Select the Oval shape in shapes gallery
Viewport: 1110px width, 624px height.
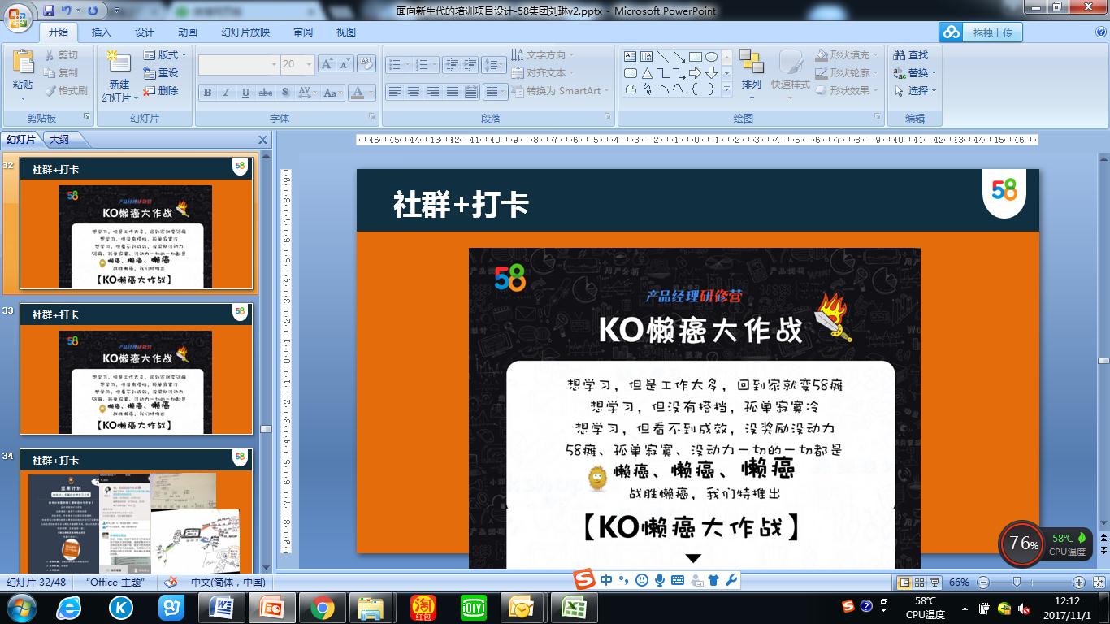711,57
